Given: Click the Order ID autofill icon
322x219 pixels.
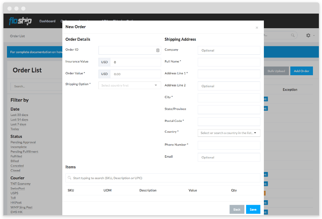Looking at the screenshot, I should [158, 50].
